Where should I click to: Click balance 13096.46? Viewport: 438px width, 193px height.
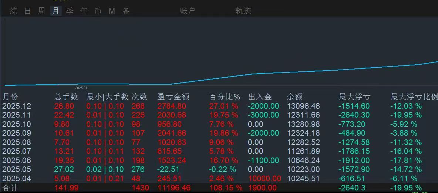coord(303,106)
